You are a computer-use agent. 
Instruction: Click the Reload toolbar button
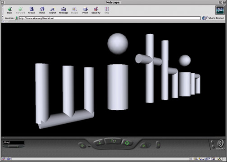[31, 10]
